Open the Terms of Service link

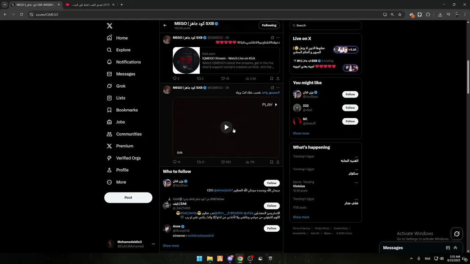click(301, 228)
